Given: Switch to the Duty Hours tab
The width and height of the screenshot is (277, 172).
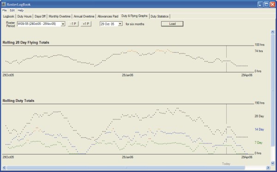Looking at the screenshot, I should pos(24,17).
